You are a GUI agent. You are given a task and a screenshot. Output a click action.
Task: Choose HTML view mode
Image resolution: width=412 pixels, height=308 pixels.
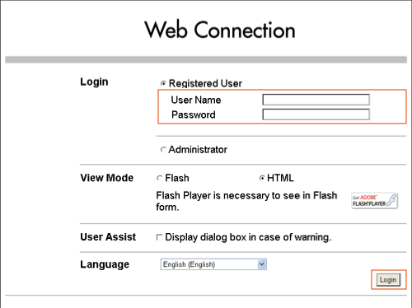pos(262,178)
